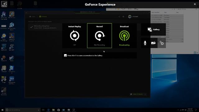Screen dimensions: 199x112
Task: Sort by the Size column header in File Explorer
Action: [x=178, y=12]
